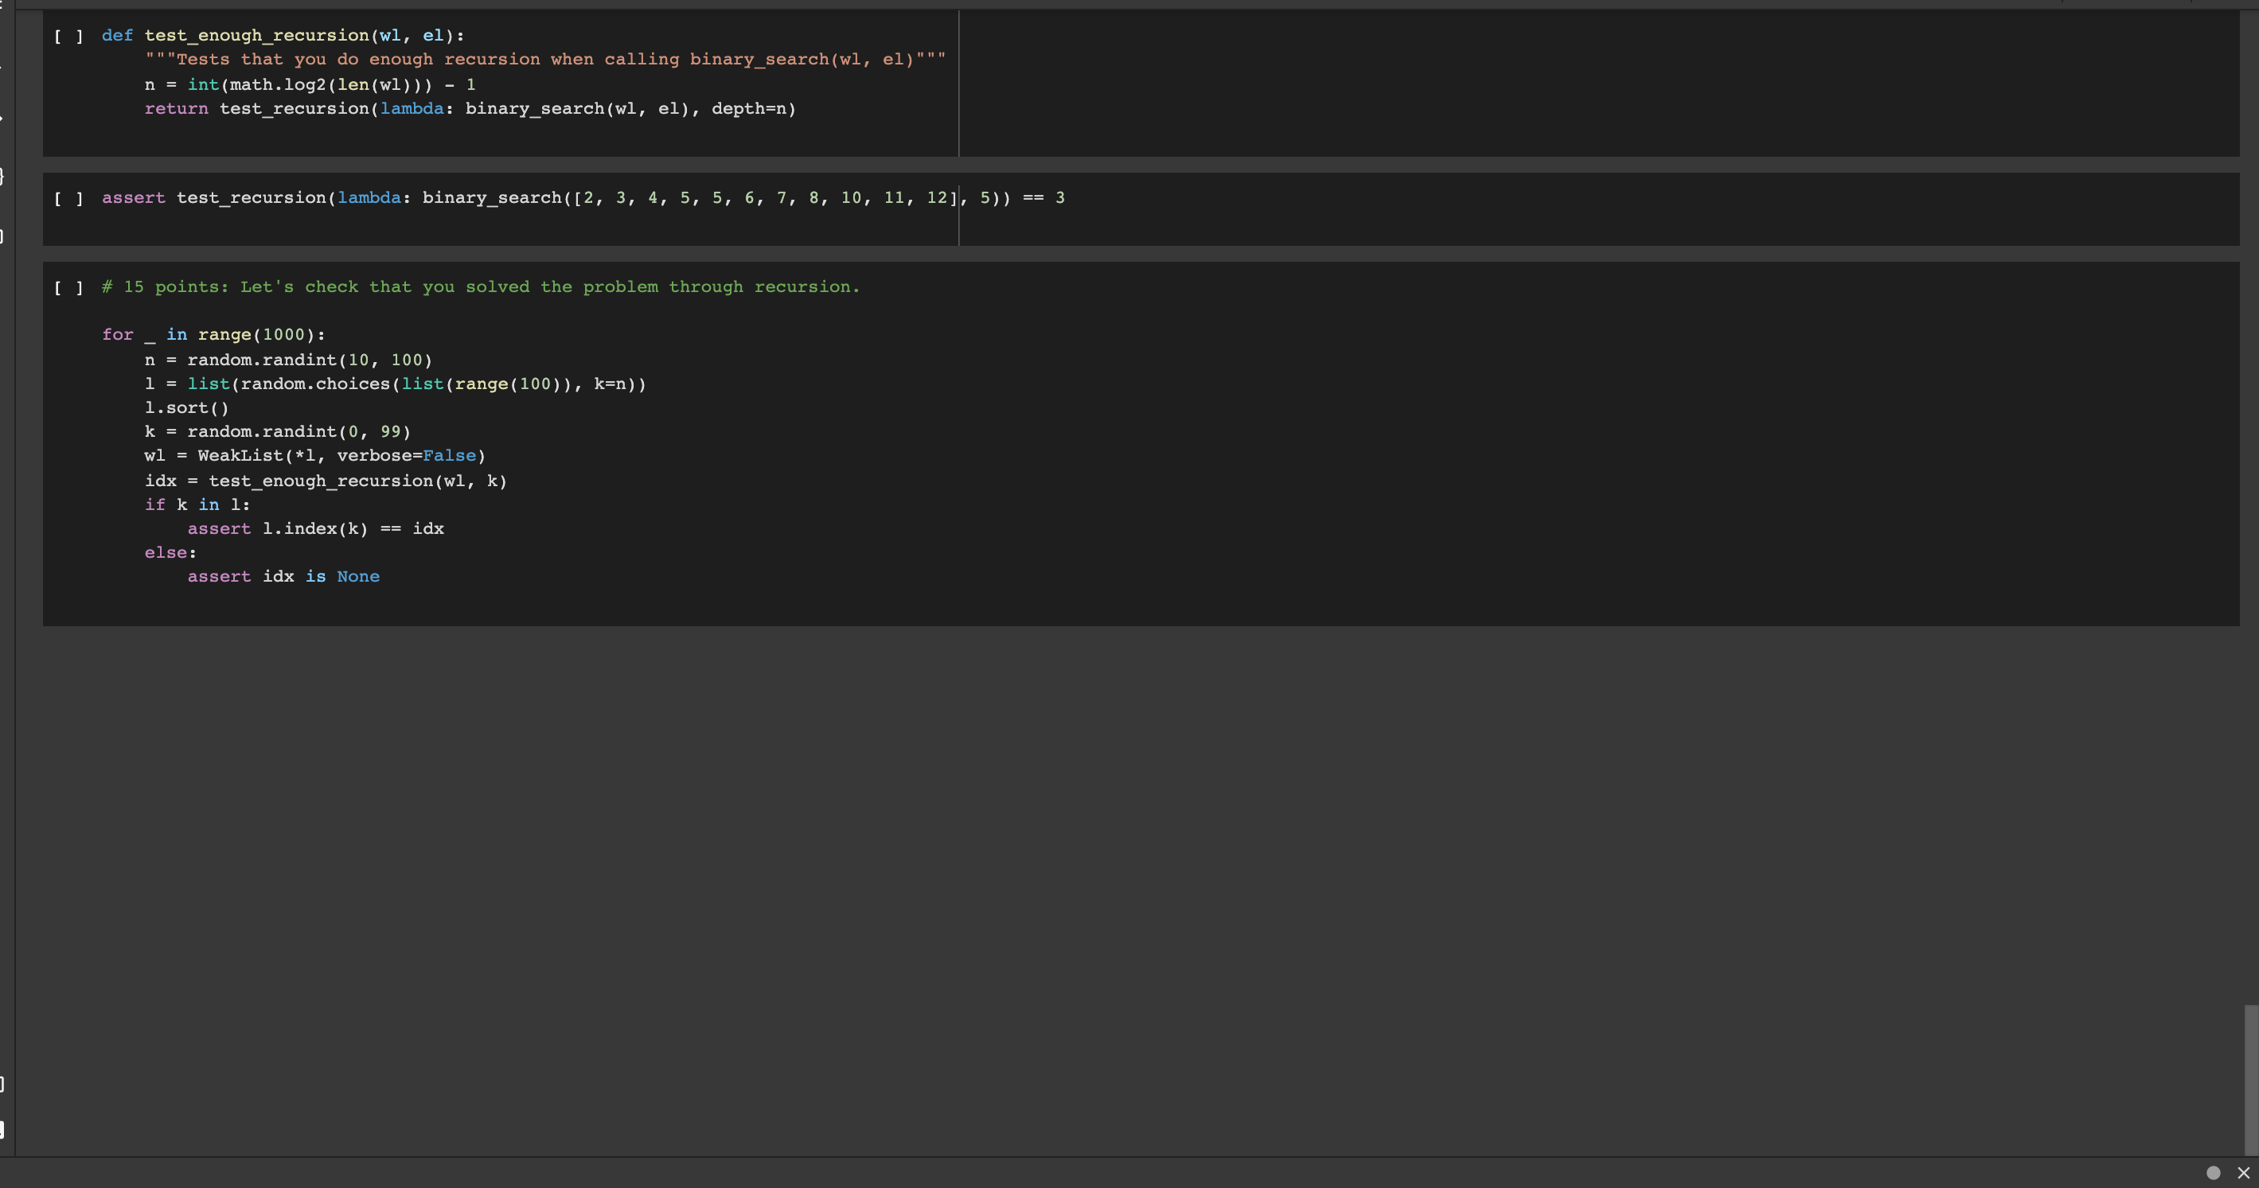Click the vertical scrollbar thumb
2259x1188 pixels.
(x=2250, y=1079)
